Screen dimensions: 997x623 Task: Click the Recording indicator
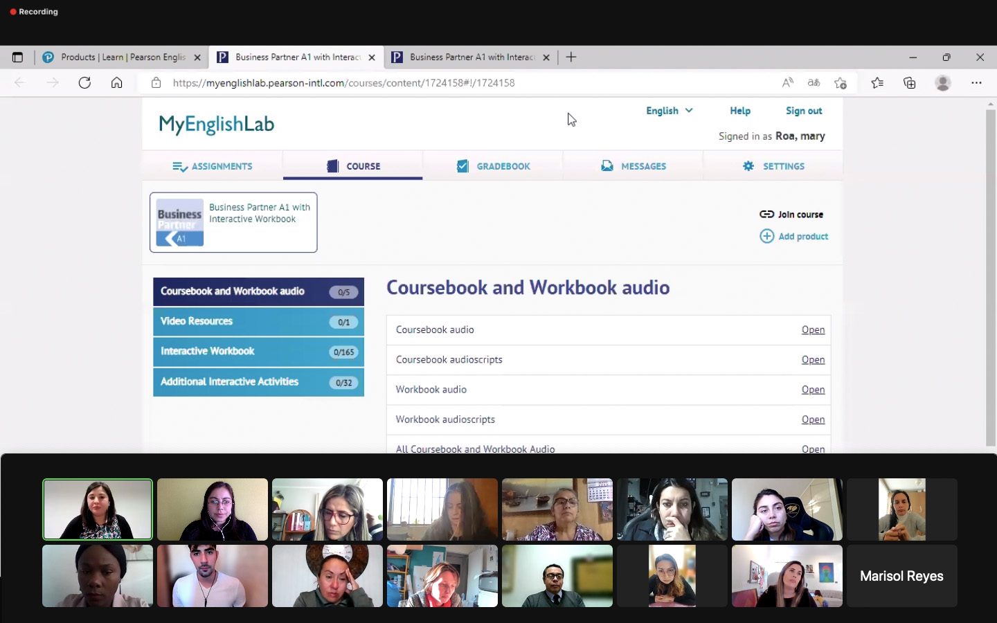pyautogui.click(x=34, y=12)
